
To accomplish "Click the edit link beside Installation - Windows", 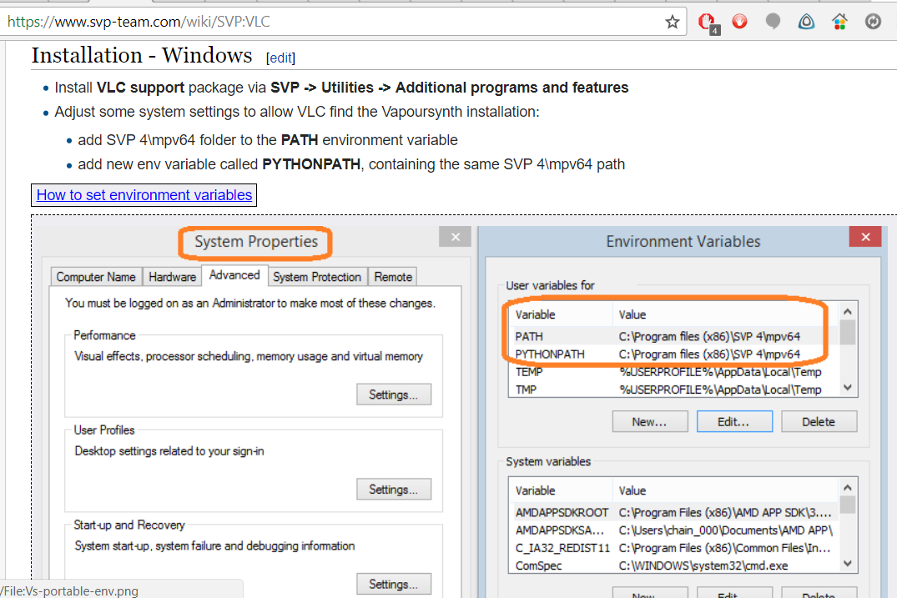I will pyautogui.click(x=280, y=58).
